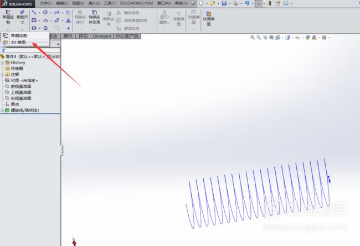Click the Print icon
Screen dimensions: 360x246
point(235,3)
